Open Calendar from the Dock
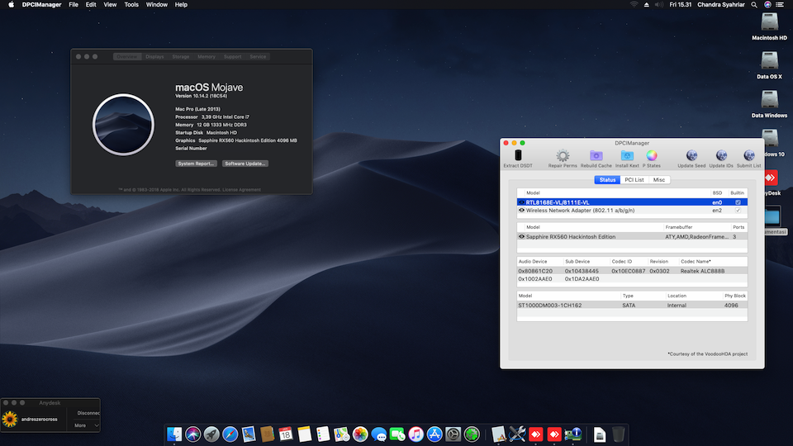 pyautogui.click(x=285, y=434)
